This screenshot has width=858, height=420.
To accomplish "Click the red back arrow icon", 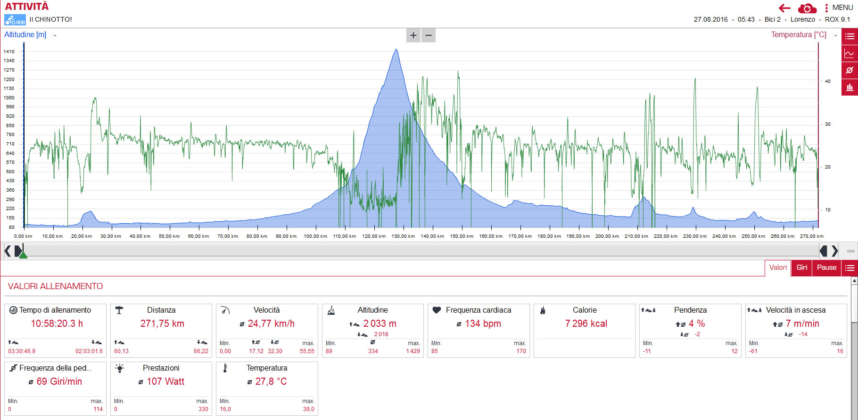I will (x=784, y=8).
